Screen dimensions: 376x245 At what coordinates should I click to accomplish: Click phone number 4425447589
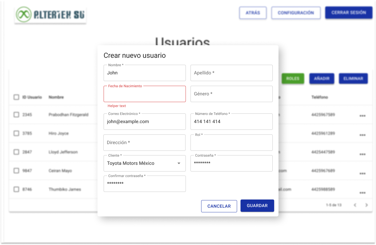[323, 152]
